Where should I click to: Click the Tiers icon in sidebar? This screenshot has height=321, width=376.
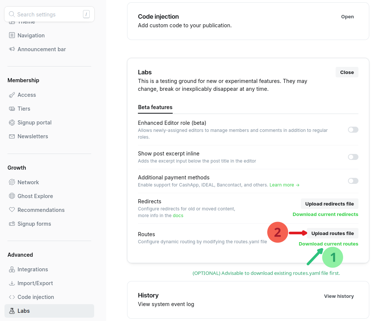[x=12, y=109]
